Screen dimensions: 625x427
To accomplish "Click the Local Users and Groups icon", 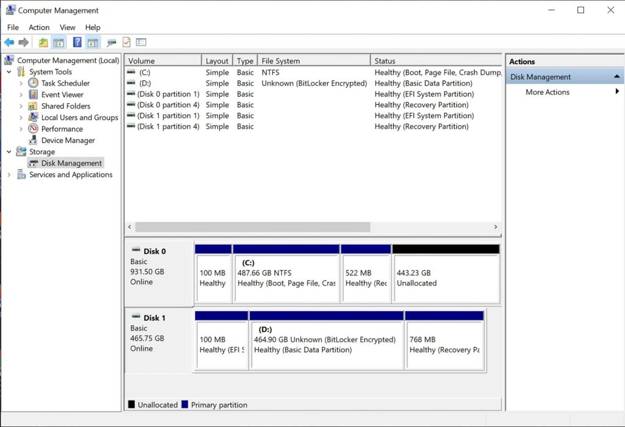I will [x=33, y=117].
